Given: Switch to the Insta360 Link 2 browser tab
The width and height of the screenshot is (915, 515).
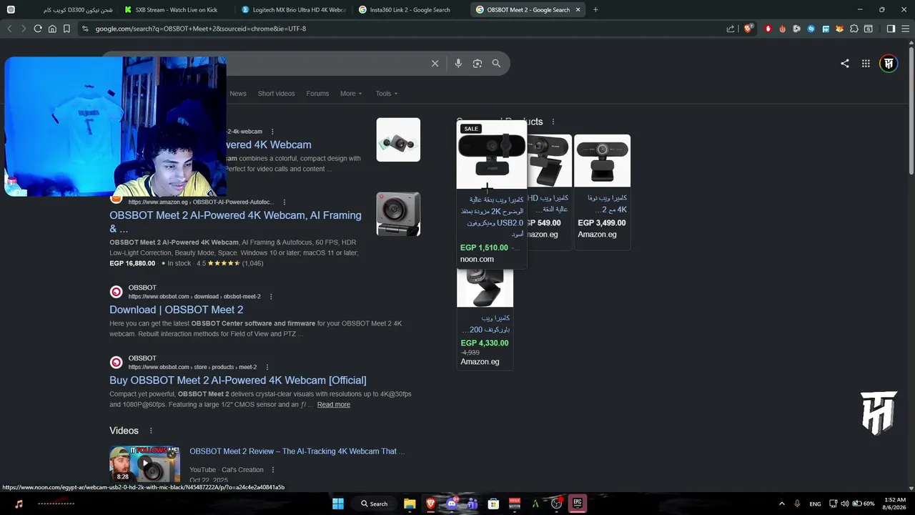Looking at the screenshot, I should [x=410, y=10].
